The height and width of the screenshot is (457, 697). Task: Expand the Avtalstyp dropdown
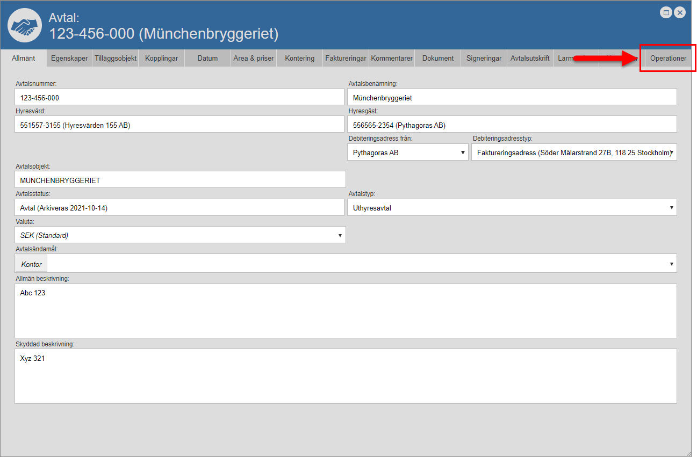(x=512, y=208)
